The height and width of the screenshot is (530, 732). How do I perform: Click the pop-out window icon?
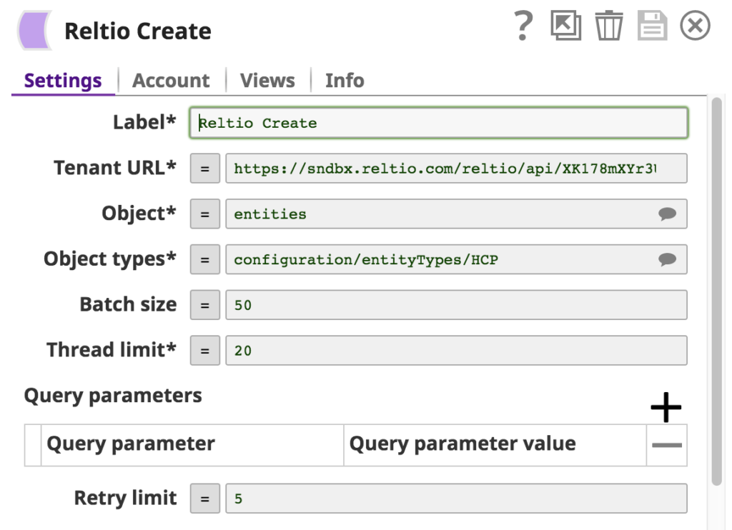566,26
